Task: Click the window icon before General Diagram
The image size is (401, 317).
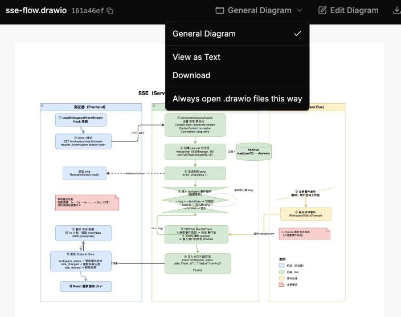Action: coord(220,10)
